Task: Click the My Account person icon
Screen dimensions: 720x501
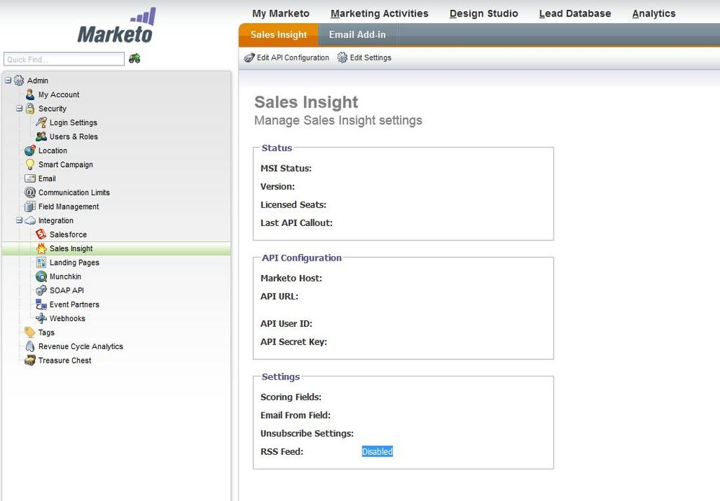Action: tap(30, 94)
